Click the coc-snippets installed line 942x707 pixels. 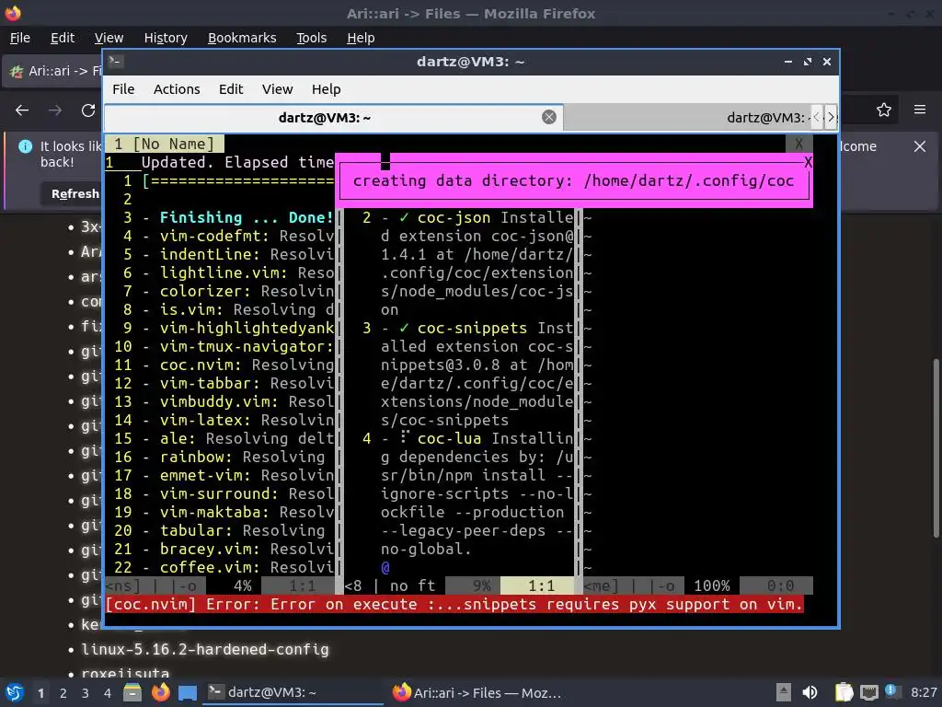pyautogui.click(x=468, y=329)
